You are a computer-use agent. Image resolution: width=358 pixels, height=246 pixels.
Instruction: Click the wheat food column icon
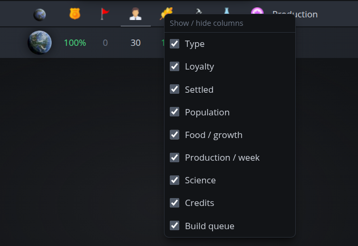(166, 13)
